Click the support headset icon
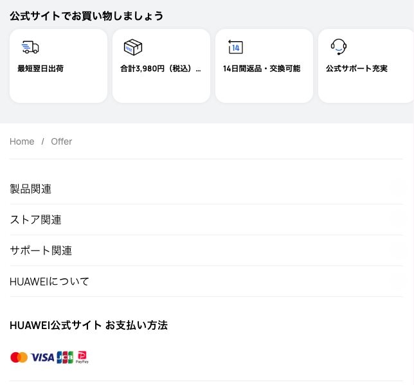The image size is (414, 385). 338,47
